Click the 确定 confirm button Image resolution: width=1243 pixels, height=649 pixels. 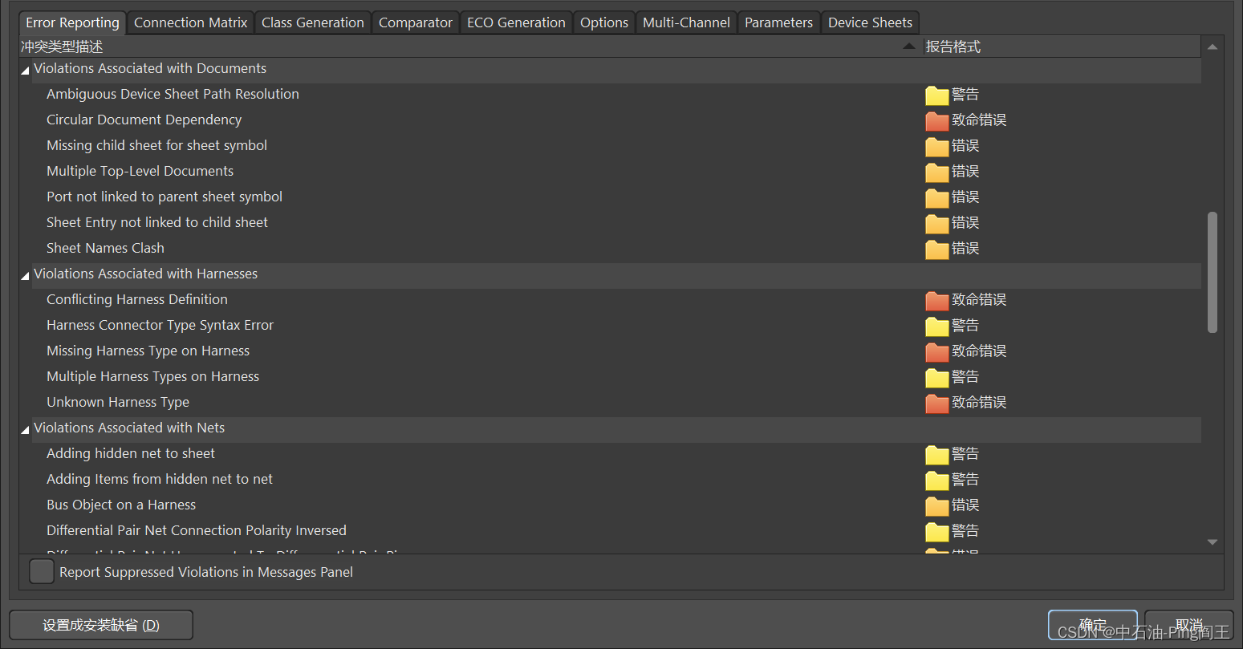(1093, 625)
